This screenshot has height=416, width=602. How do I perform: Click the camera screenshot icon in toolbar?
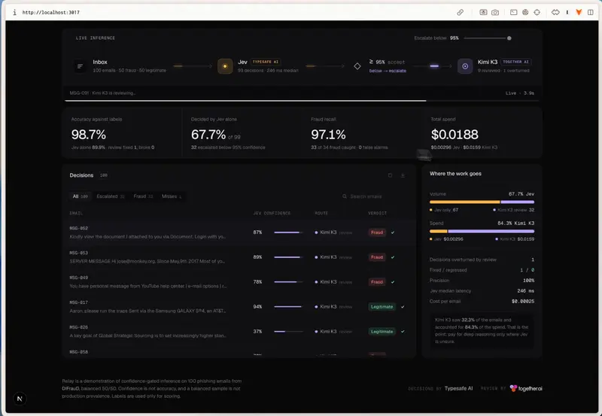(495, 12)
